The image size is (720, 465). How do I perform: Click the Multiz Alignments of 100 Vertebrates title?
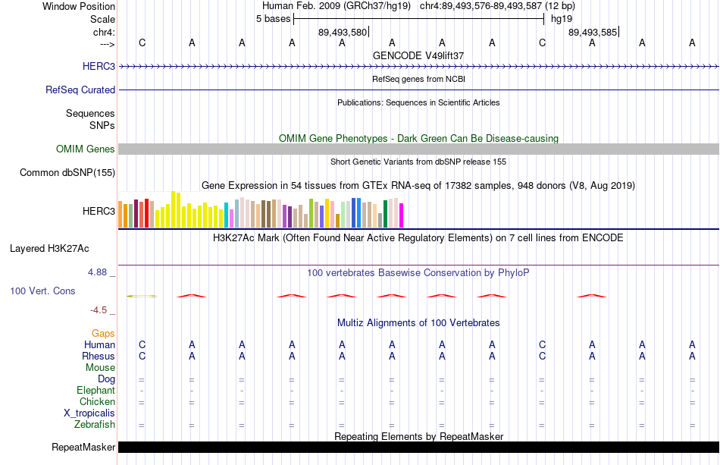(418, 323)
